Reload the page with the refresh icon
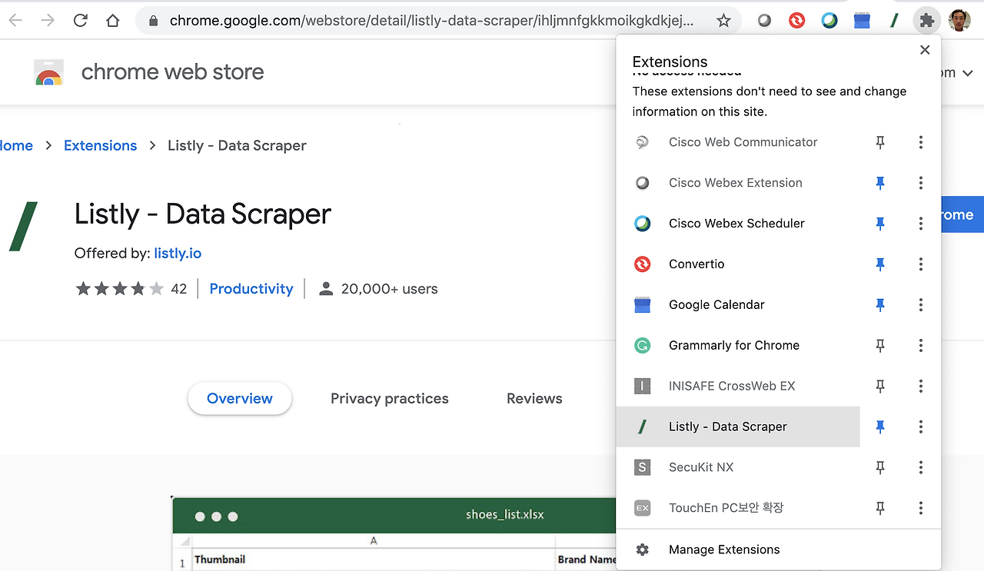Screen dimensions: 984x571 pyautogui.click(x=80, y=21)
